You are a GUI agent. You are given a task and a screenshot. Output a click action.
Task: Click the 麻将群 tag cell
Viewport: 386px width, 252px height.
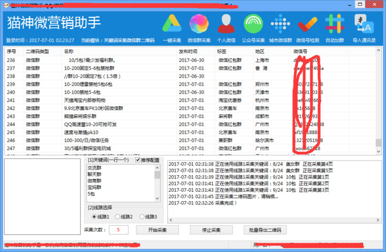[225, 116]
